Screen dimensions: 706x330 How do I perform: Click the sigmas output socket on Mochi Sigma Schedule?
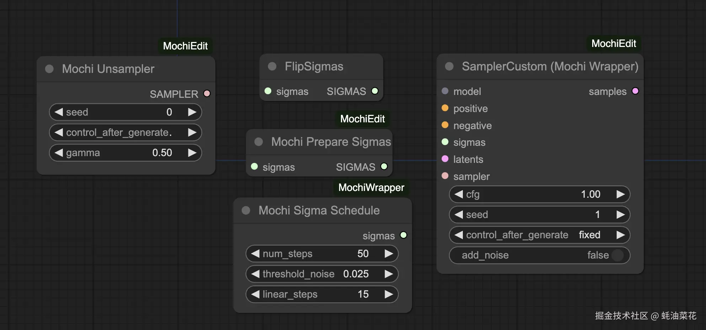tap(403, 235)
